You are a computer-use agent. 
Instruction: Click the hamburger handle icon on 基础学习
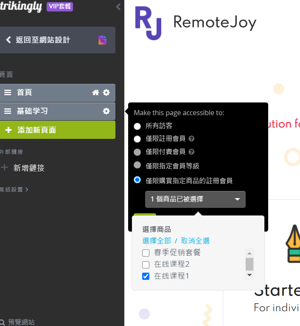tap(8, 111)
